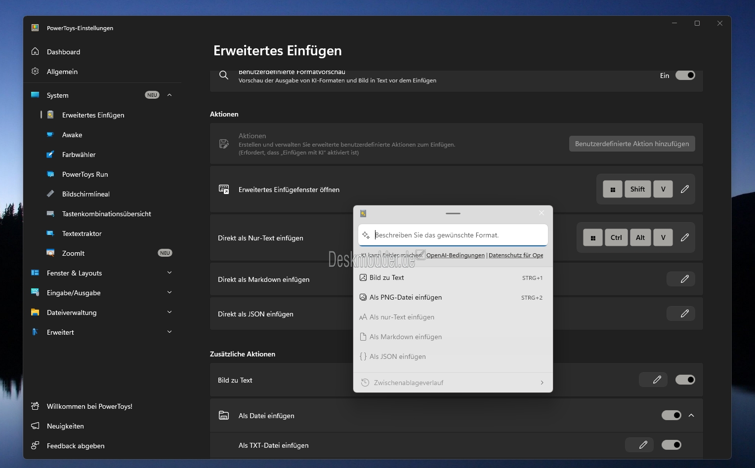The image size is (755, 468).
Task: Close the paste popup window
Action: coord(542,213)
